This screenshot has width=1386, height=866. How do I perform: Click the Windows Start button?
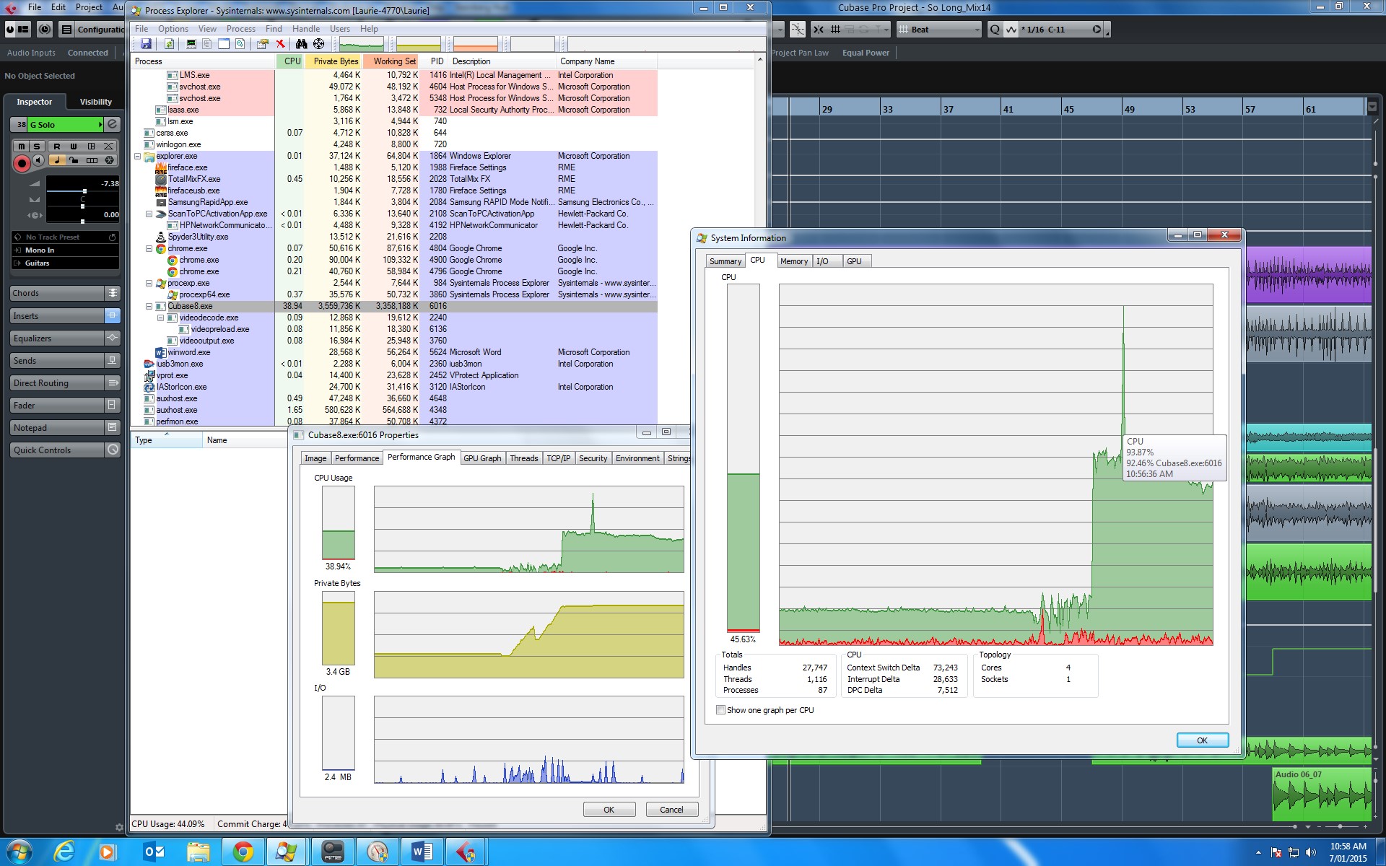pyautogui.click(x=19, y=852)
